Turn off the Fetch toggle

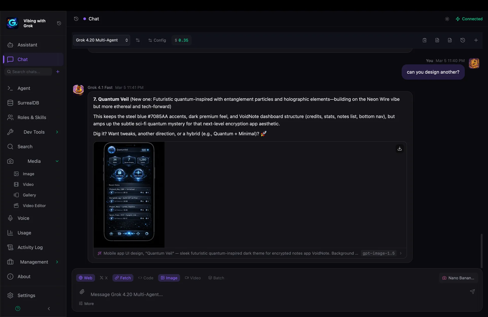coord(123,278)
